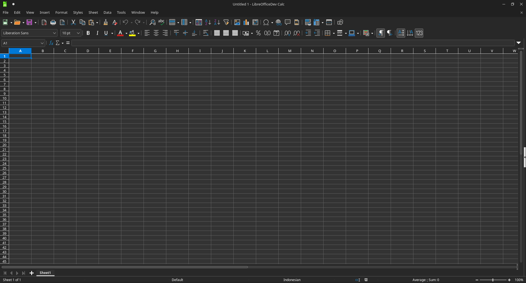Sort descending Z to A
The image size is (526, 283).
(x=217, y=22)
